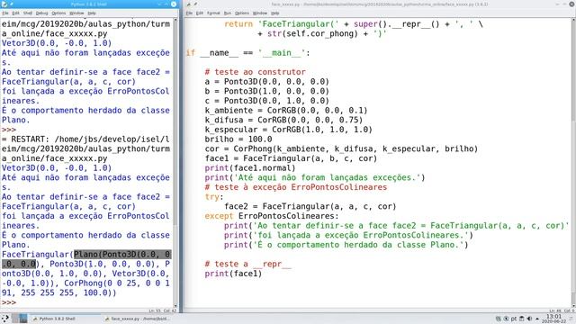Click the editor window vertical scrollbar
Image resolution: width=576 pixels, height=324 pixels.
[573, 162]
